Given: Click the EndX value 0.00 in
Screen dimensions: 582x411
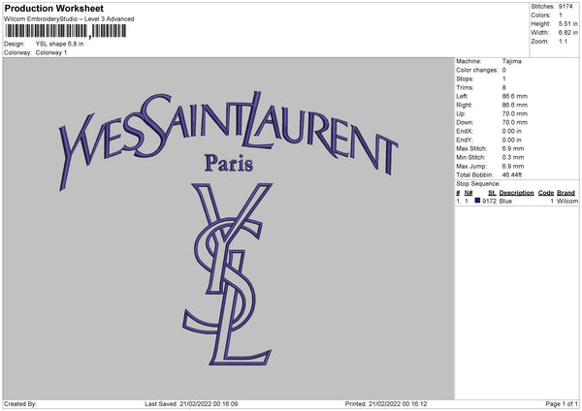Looking at the screenshot, I should (x=512, y=131).
